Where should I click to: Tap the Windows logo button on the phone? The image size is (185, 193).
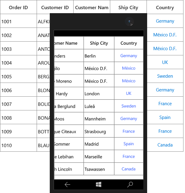tap(99, 184)
